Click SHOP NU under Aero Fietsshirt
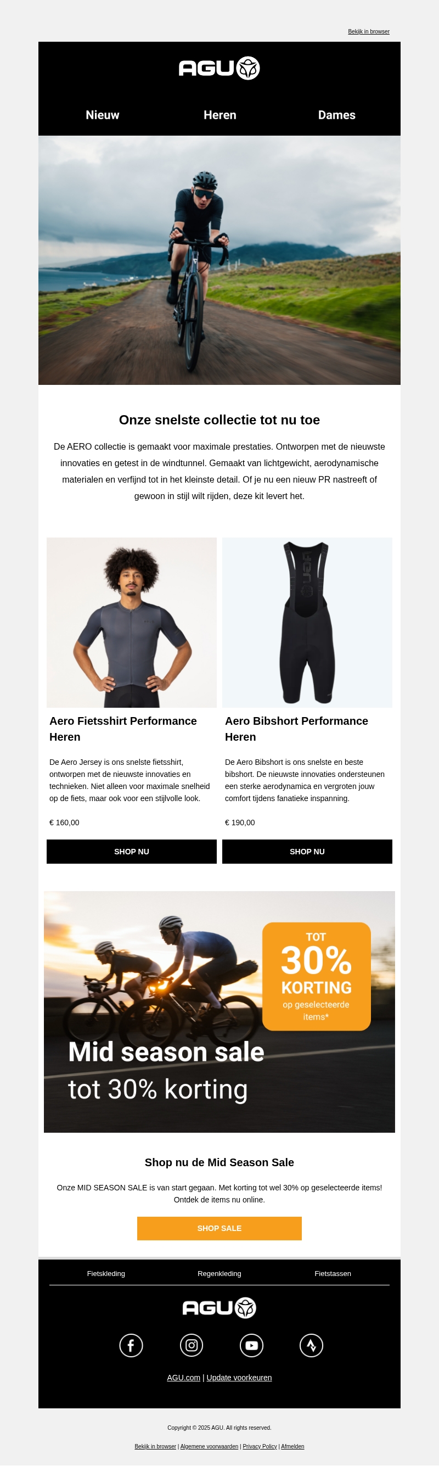 click(131, 852)
